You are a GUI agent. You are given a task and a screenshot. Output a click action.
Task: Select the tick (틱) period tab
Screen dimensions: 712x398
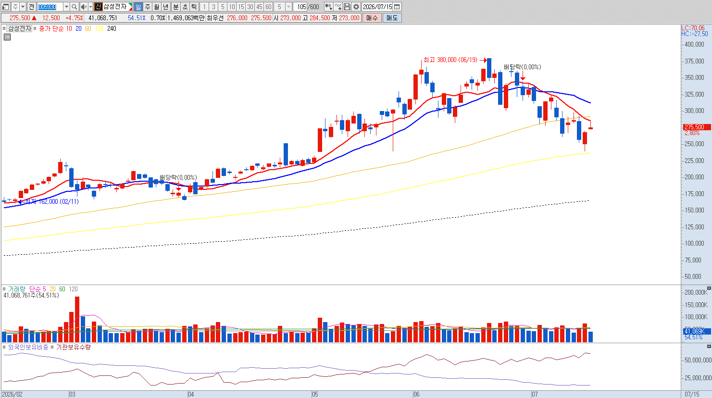194,7
